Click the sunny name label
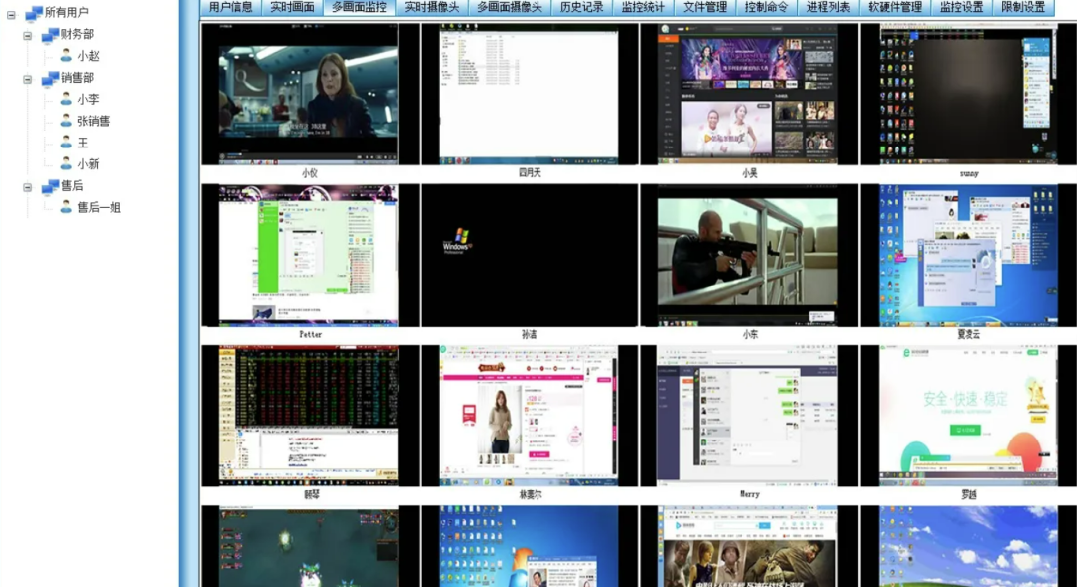Image resolution: width=1077 pixels, height=587 pixels. 969,173
